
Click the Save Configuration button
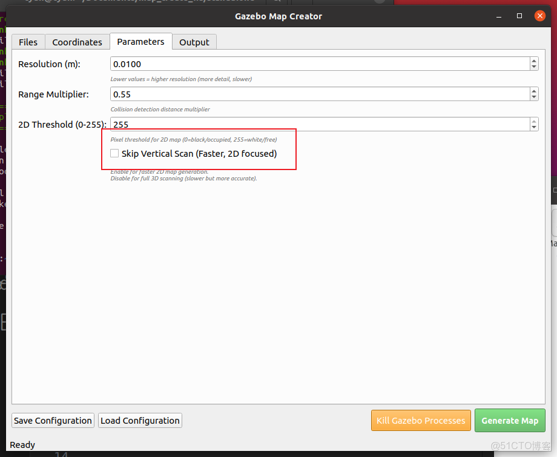(53, 421)
